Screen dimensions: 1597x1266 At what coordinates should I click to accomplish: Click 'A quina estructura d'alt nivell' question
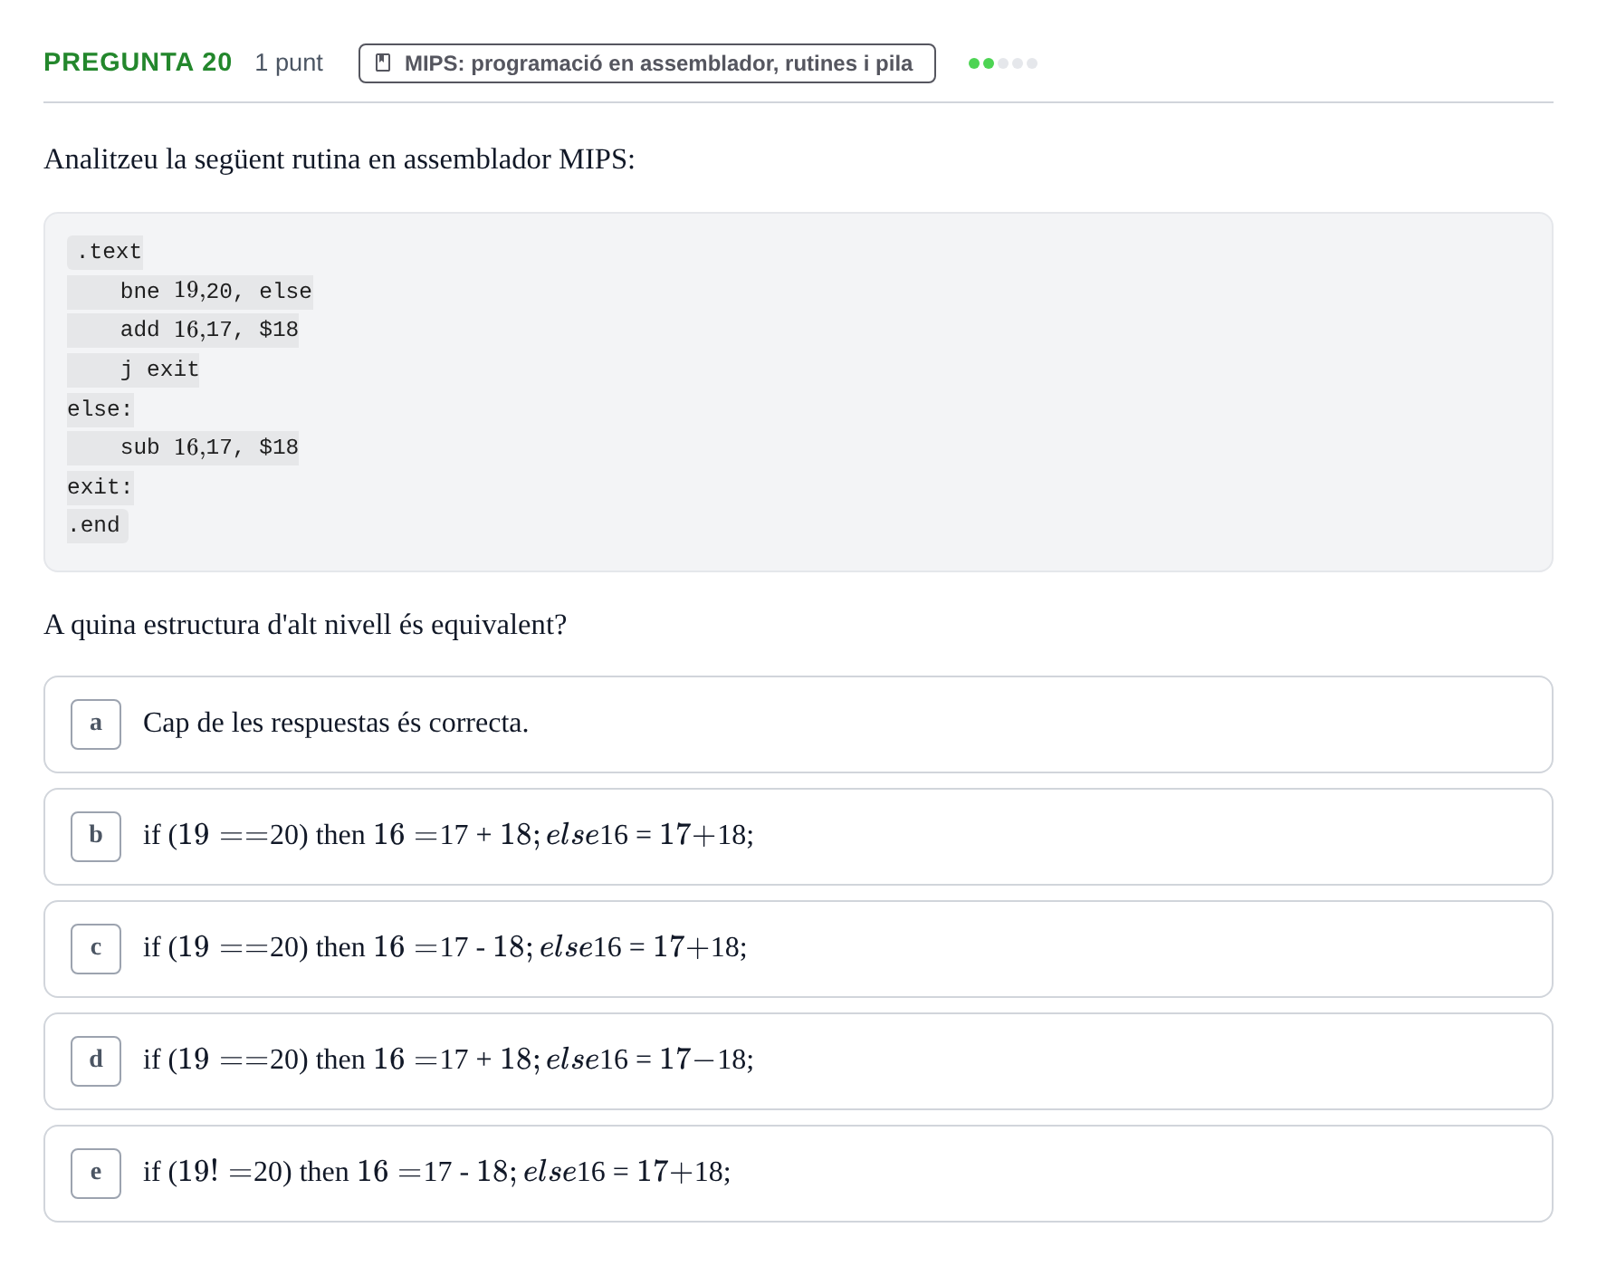click(305, 625)
